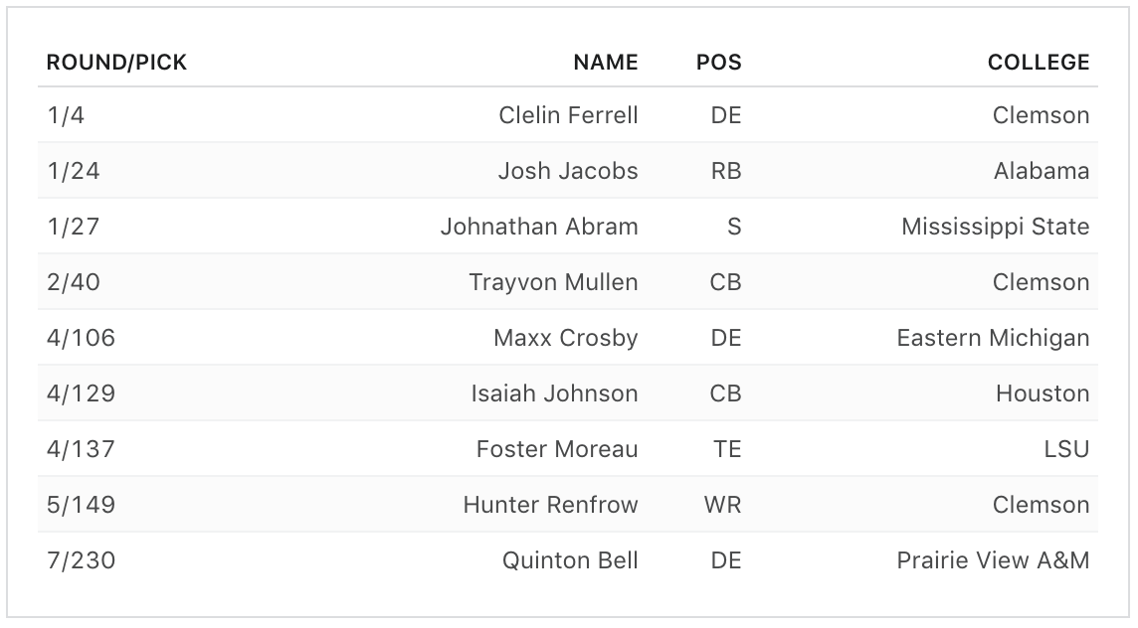Click the Maxx Crosby row name

pos(565,338)
